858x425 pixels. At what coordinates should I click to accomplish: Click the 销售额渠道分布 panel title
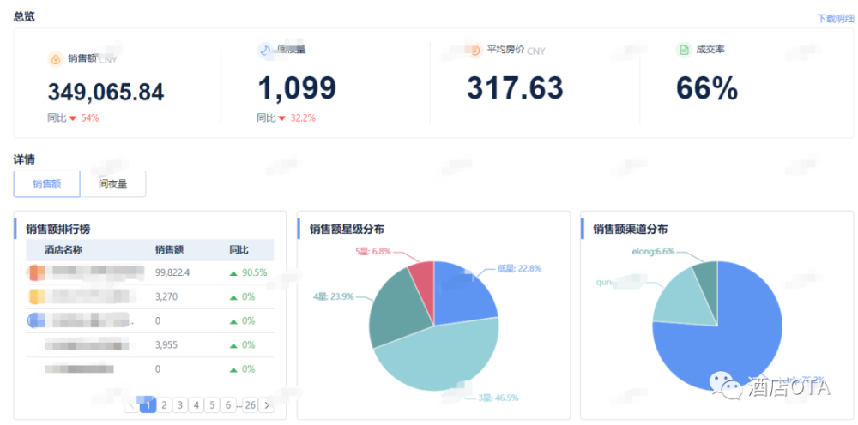[631, 228]
